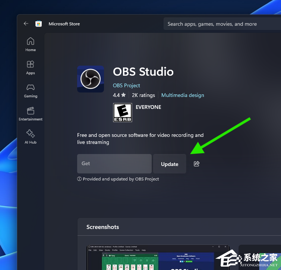Viewport: 281px width, 270px height.
Task: Click the ESRB Everyone rating badge
Action: click(123, 113)
